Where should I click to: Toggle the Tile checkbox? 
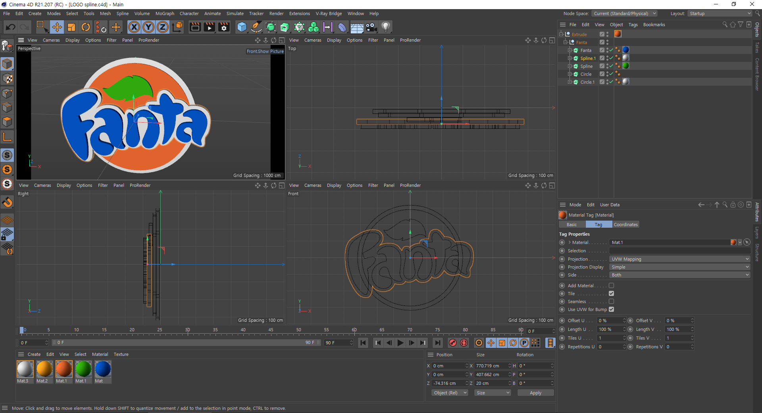611,294
